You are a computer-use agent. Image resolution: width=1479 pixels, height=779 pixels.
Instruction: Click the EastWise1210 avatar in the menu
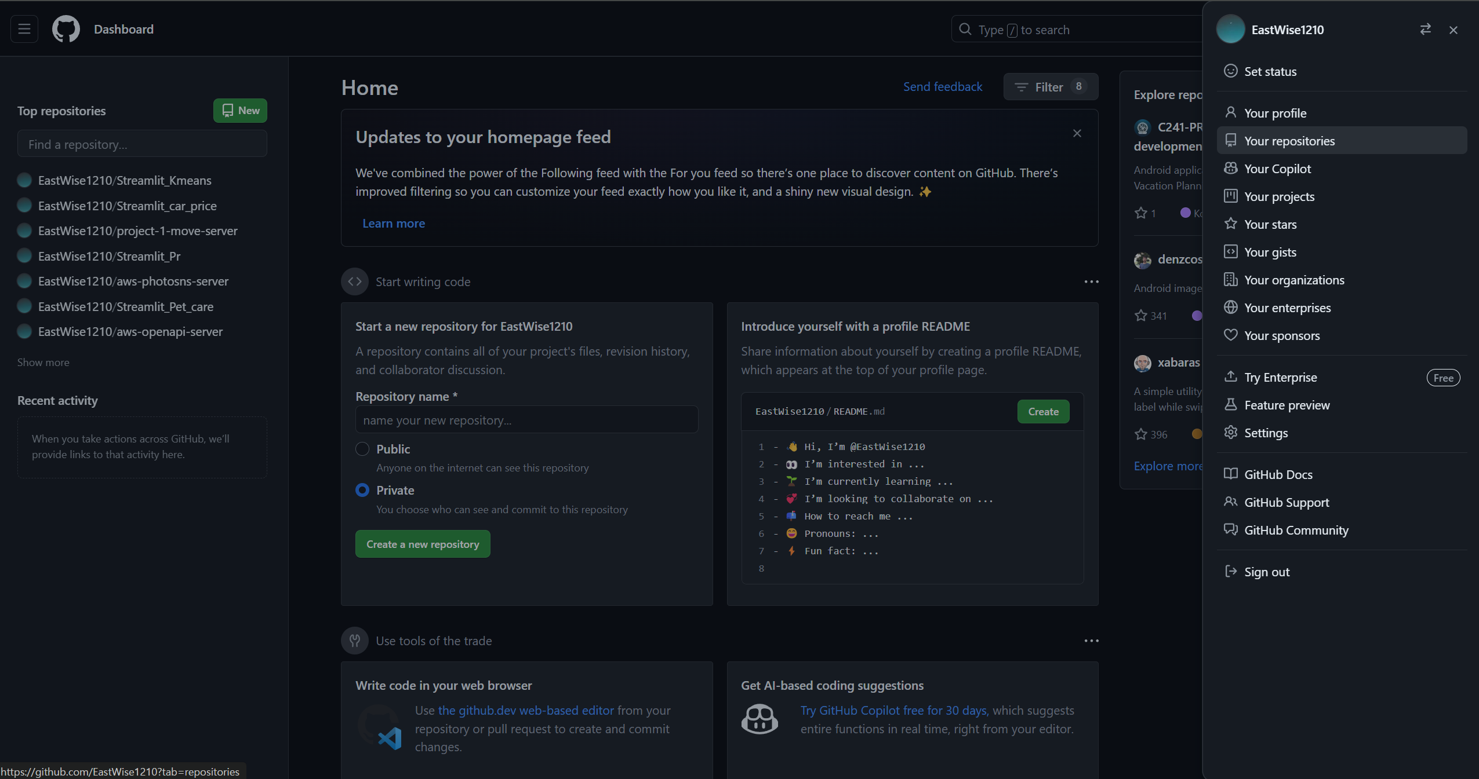[x=1231, y=30]
